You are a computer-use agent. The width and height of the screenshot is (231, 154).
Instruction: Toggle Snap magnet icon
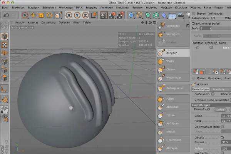(4, 99)
